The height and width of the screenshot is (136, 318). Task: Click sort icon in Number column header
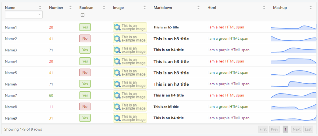70,7
